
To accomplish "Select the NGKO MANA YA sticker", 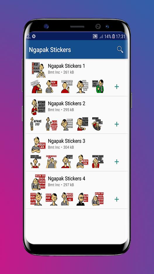I will pyautogui.click(x=67, y=199).
